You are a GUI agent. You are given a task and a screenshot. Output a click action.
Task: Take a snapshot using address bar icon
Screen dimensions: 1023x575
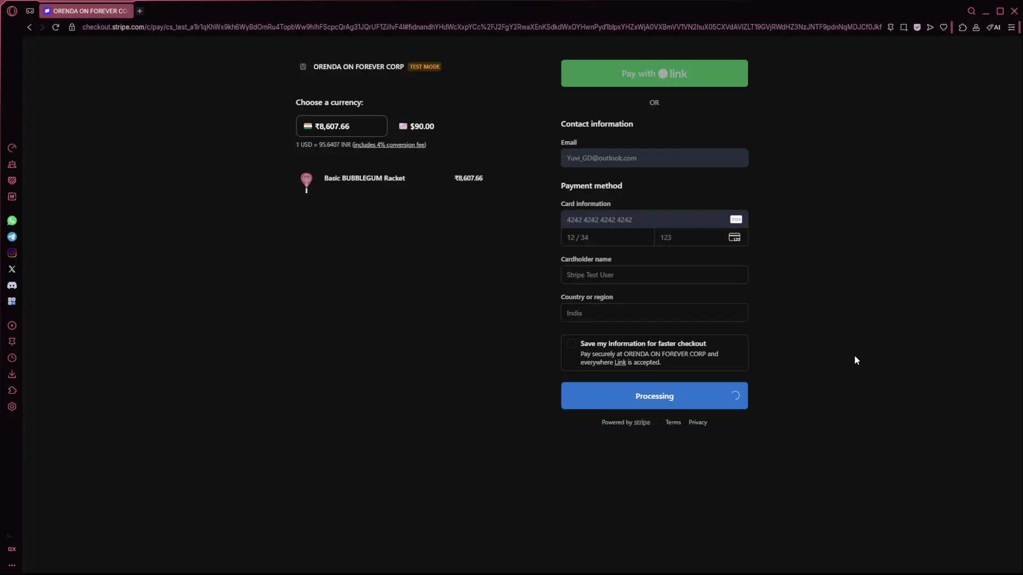tap(904, 27)
